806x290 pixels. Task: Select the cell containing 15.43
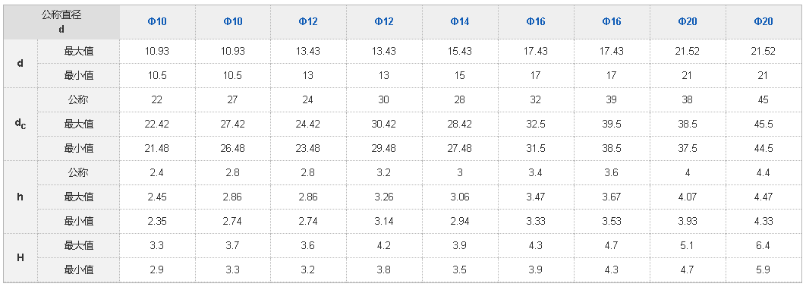click(x=460, y=52)
